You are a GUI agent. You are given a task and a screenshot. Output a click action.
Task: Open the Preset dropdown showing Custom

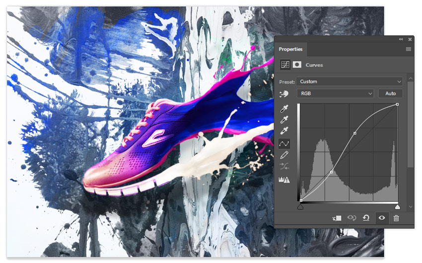pos(350,81)
